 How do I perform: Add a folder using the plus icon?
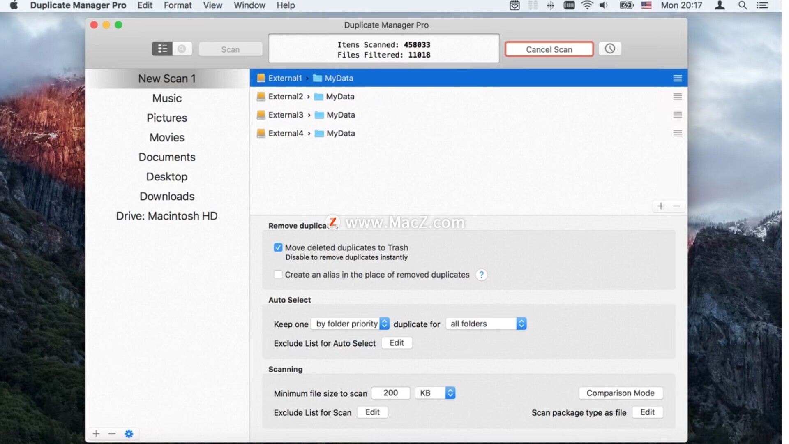(x=661, y=206)
